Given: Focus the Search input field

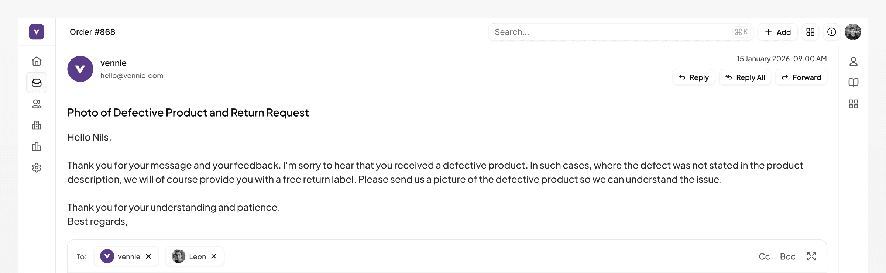Looking at the screenshot, I should point(609,32).
